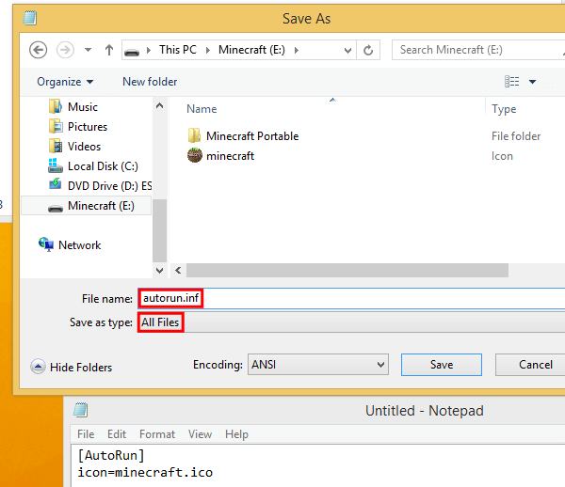Click the Network icon
Screen dimensions: 565x487
(46, 244)
